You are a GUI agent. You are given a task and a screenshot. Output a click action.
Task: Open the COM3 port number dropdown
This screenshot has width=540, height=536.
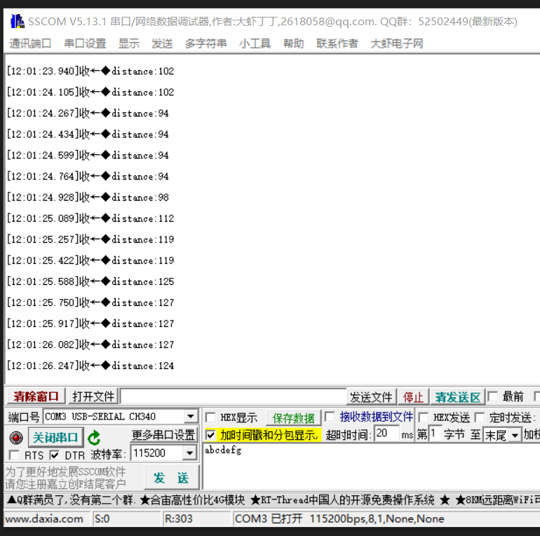click(x=190, y=417)
